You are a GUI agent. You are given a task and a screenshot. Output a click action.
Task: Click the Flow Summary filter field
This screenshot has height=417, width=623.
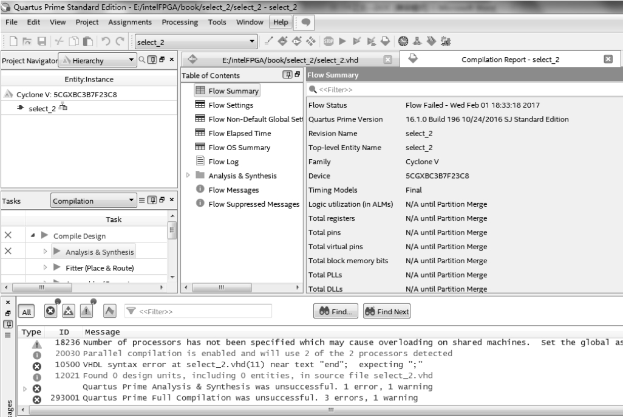(x=465, y=89)
